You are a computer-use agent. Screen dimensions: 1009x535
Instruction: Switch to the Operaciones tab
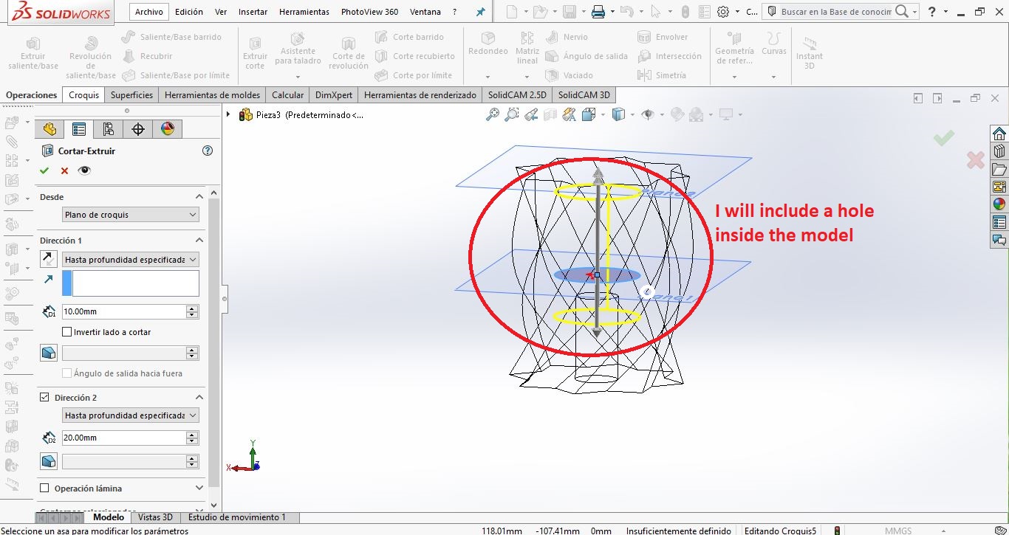(32, 95)
